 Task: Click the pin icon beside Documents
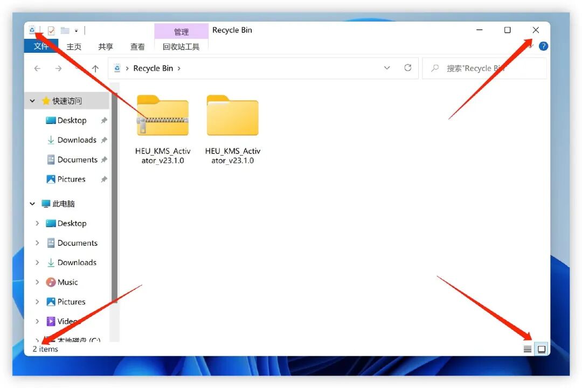point(104,160)
